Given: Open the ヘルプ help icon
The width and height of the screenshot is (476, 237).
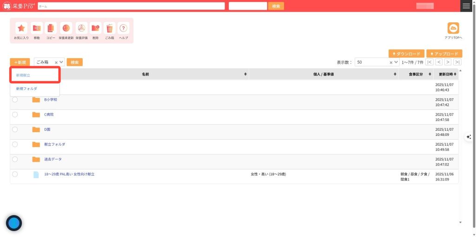Looking at the screenshot, I should tap(123, 28).
